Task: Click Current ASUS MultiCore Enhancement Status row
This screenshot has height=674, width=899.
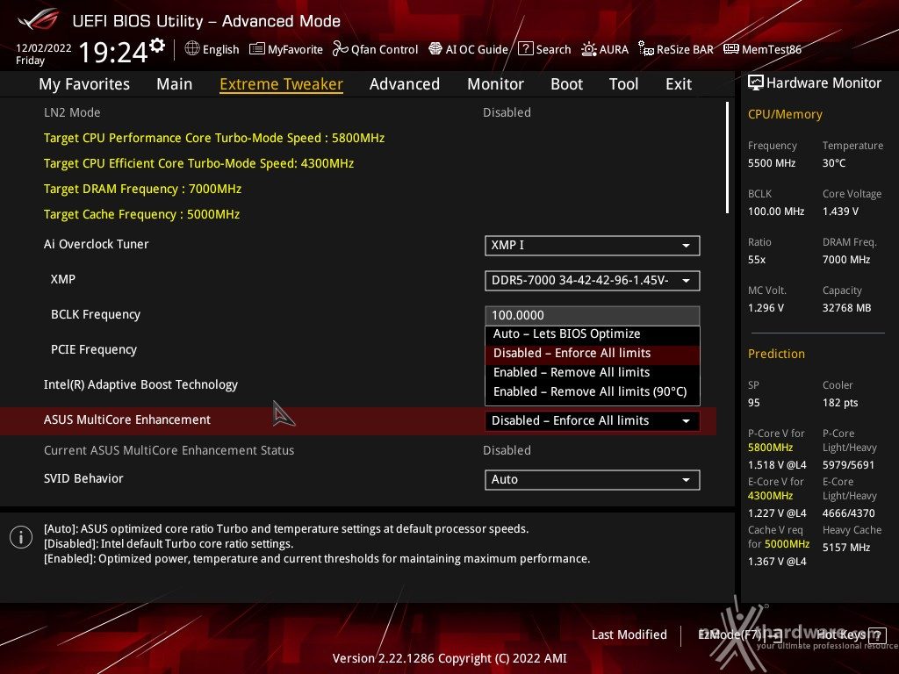Action: pos(358,450)
